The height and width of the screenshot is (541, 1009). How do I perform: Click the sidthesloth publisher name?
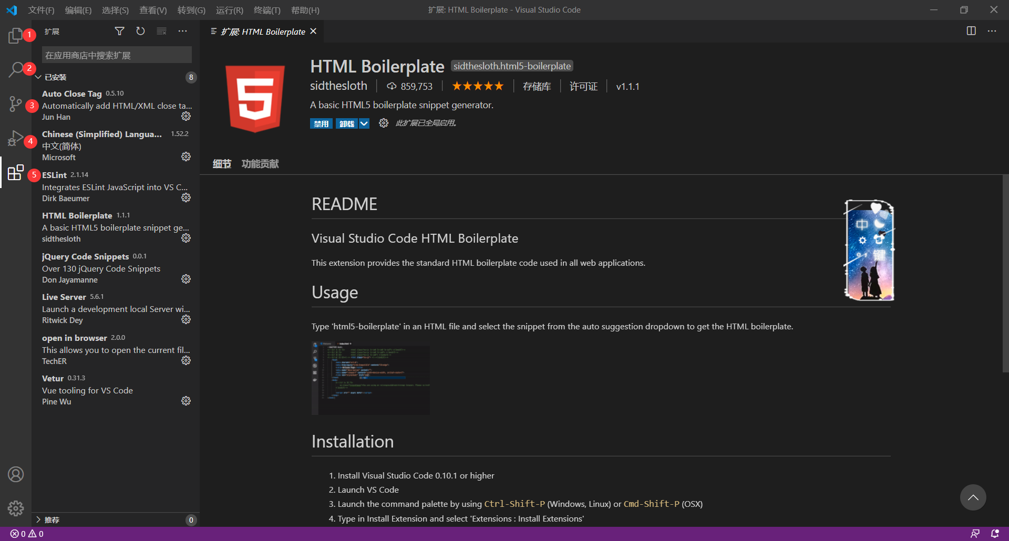[338, 86]
